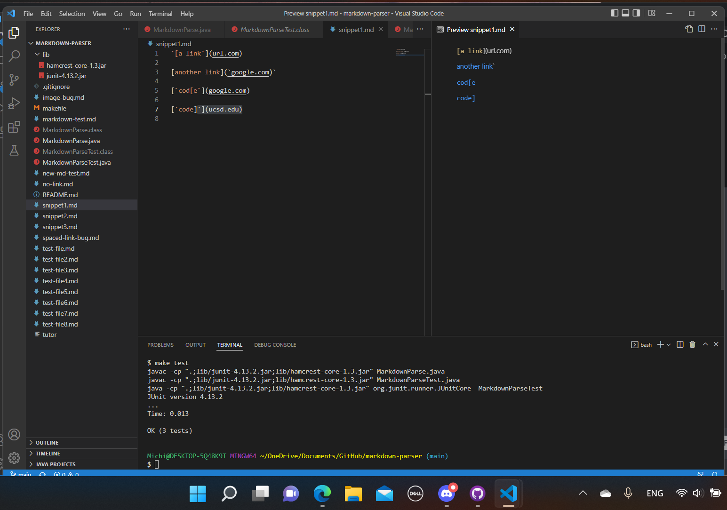Image resolution: width=727 pixels, height=510 pixels.
Task: Toggle the secondary side bar layout button
Action: click(636, 13)
